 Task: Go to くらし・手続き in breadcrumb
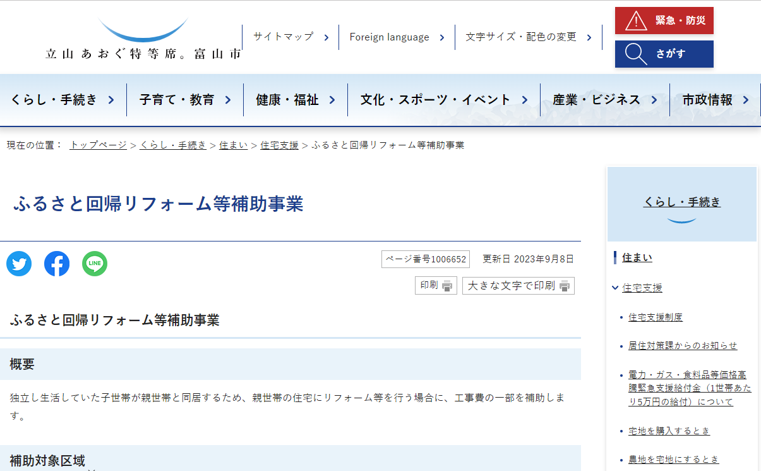tap(173, 145)
